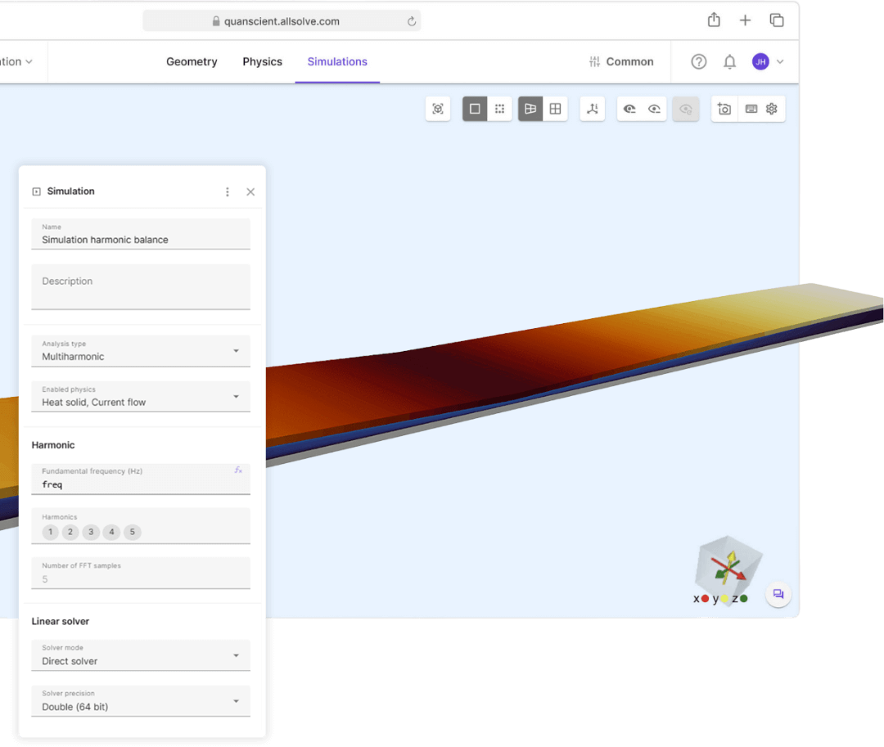Enable harmonic number 3
Screen dimensions: 884x747
pyautogui.click(x=91, y=532)
